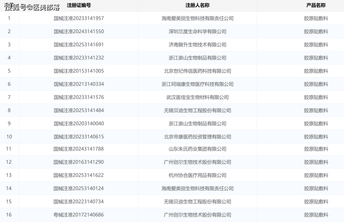Click row index number 6
Viewport: 344px width, 222px height.
pyautogui.click(x=9, y=84)
